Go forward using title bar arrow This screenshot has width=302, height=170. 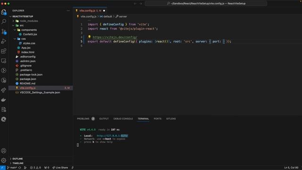point(141,3)
